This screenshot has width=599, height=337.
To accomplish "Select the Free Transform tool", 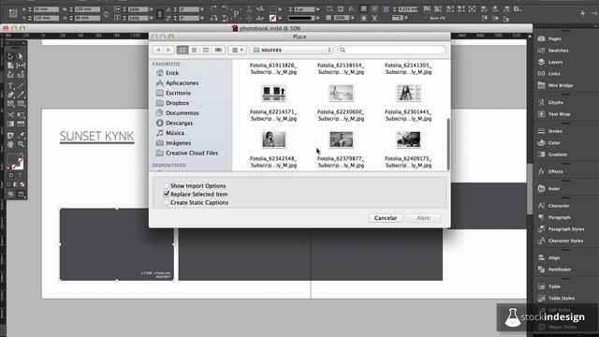I will point(21,114).
